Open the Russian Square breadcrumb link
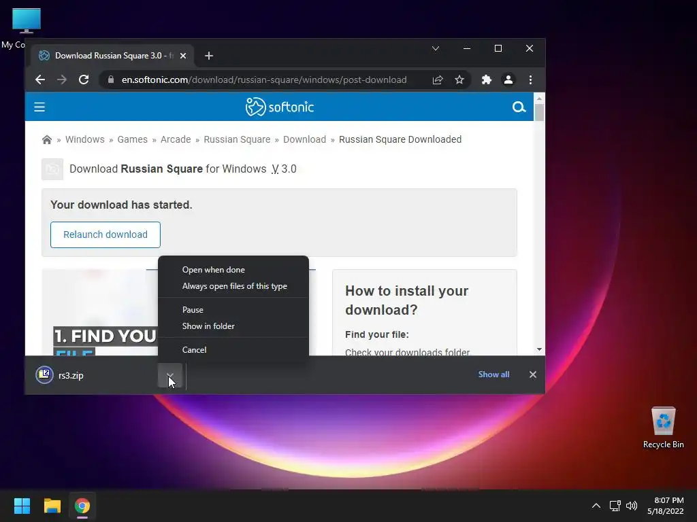The height and width of the screenshot is (522, 697). 237,139
